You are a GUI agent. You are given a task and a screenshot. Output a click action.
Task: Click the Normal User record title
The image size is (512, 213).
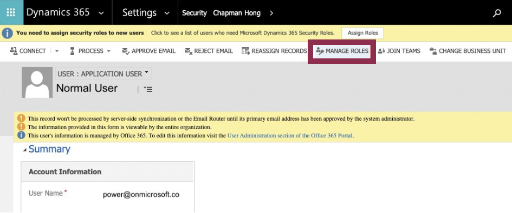[87, 88]
